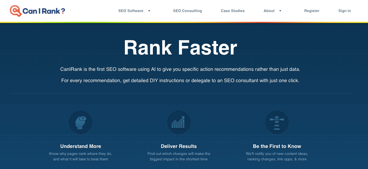Image resolution: width=368 pixels, height=169 pixels.
Task: Click the 'We'll notify you' description text
Action: tap(277, 157)
